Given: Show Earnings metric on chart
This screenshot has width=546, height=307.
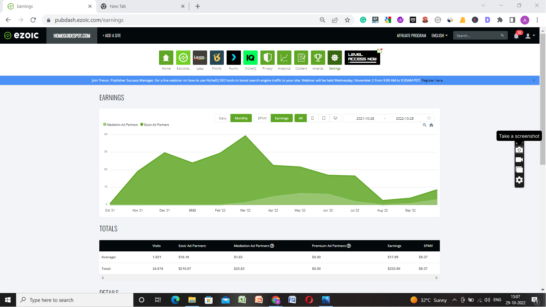Looking at the screenshot, I should (282, 118).
